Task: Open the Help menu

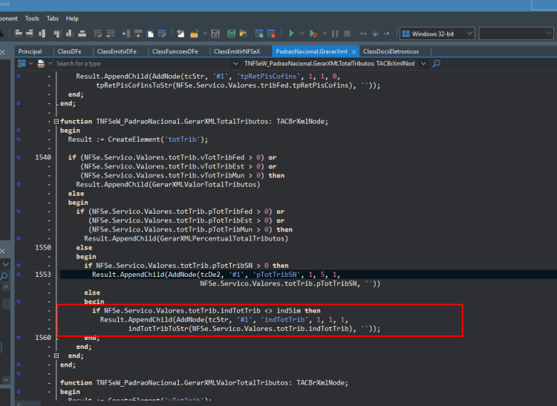Action: (x=72, y=19)
